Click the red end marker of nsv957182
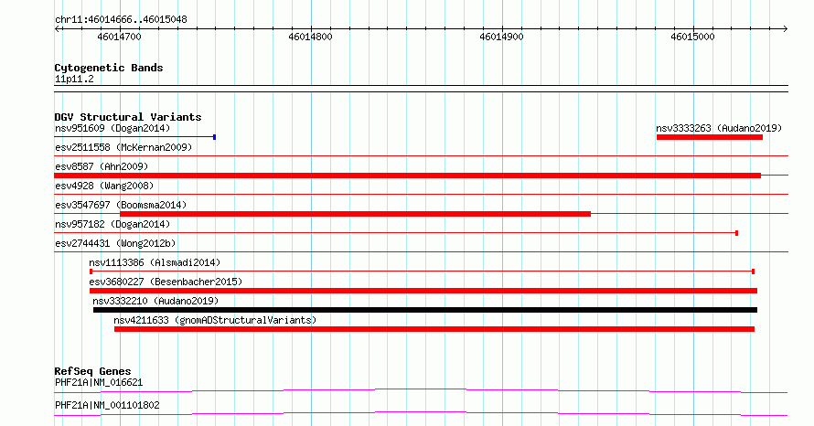 736,233
